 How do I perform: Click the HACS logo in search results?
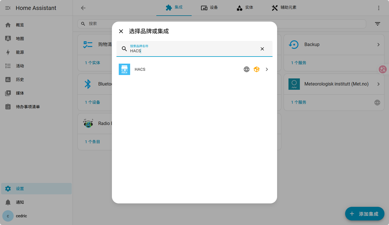click(x=124, y=69)
